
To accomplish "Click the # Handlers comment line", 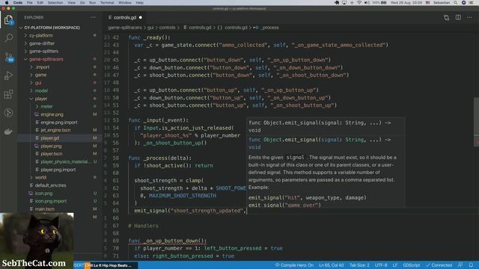I will (x=143, y=226).
